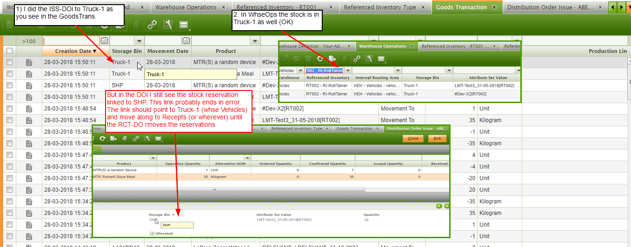This screenshot has width=631, height=247.
Task: Open the Storage Bin filter dropdown
Action: coord(139,41)
